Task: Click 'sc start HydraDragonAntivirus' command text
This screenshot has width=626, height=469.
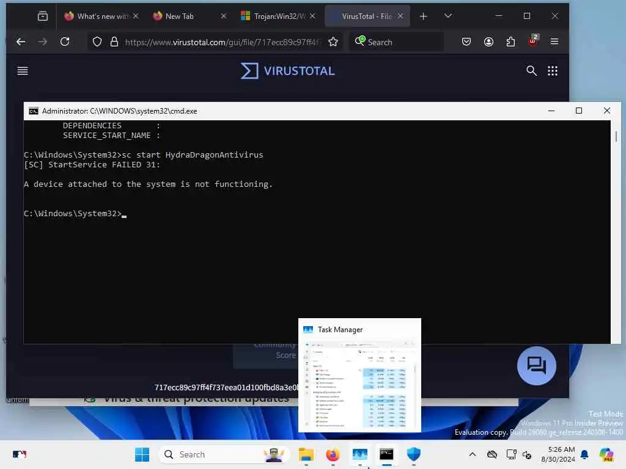Action: (x=192, y=155)
